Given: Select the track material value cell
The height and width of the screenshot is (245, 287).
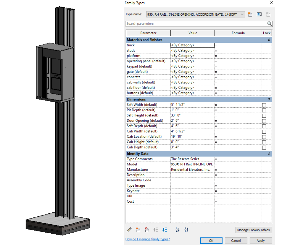Looking at the screenshot, I should (x=192, y=45).
